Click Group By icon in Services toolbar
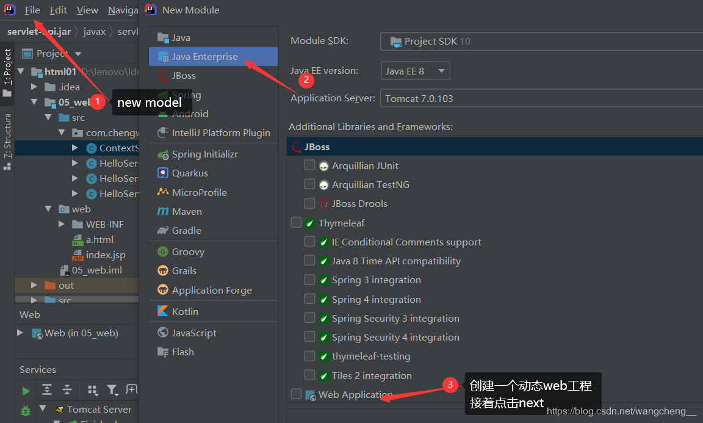Screen dimensions: 703x423 tap(92, 389)
